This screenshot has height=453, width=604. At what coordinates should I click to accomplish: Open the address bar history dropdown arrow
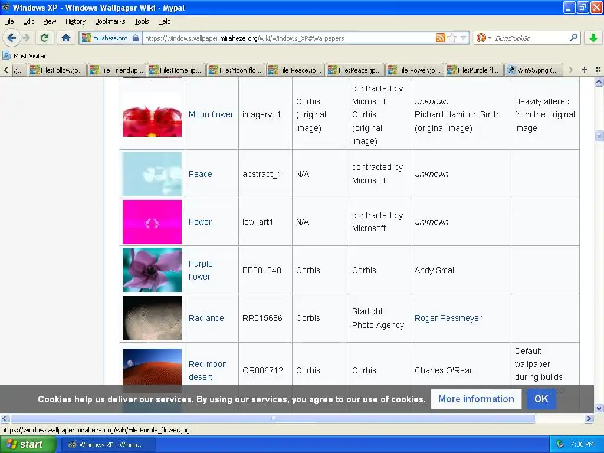click(464, 38)
